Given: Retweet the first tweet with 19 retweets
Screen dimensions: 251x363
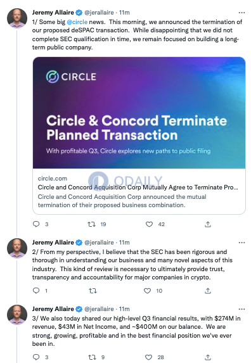Looking at the screenshot, I should click(x=91, y=224).
